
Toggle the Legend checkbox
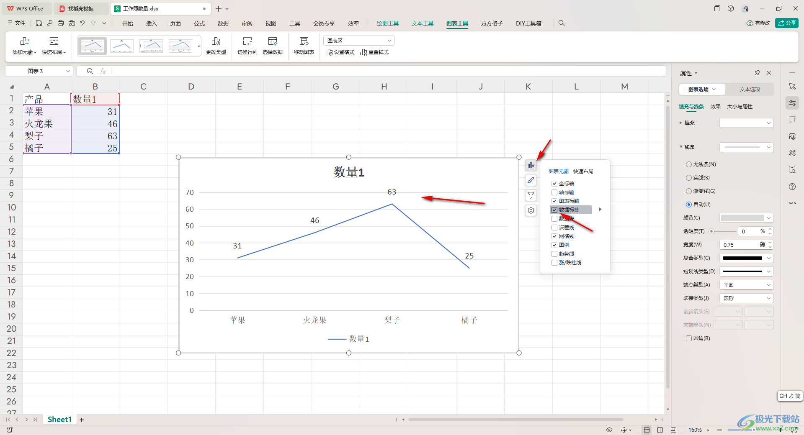click(x=554, y=245)
